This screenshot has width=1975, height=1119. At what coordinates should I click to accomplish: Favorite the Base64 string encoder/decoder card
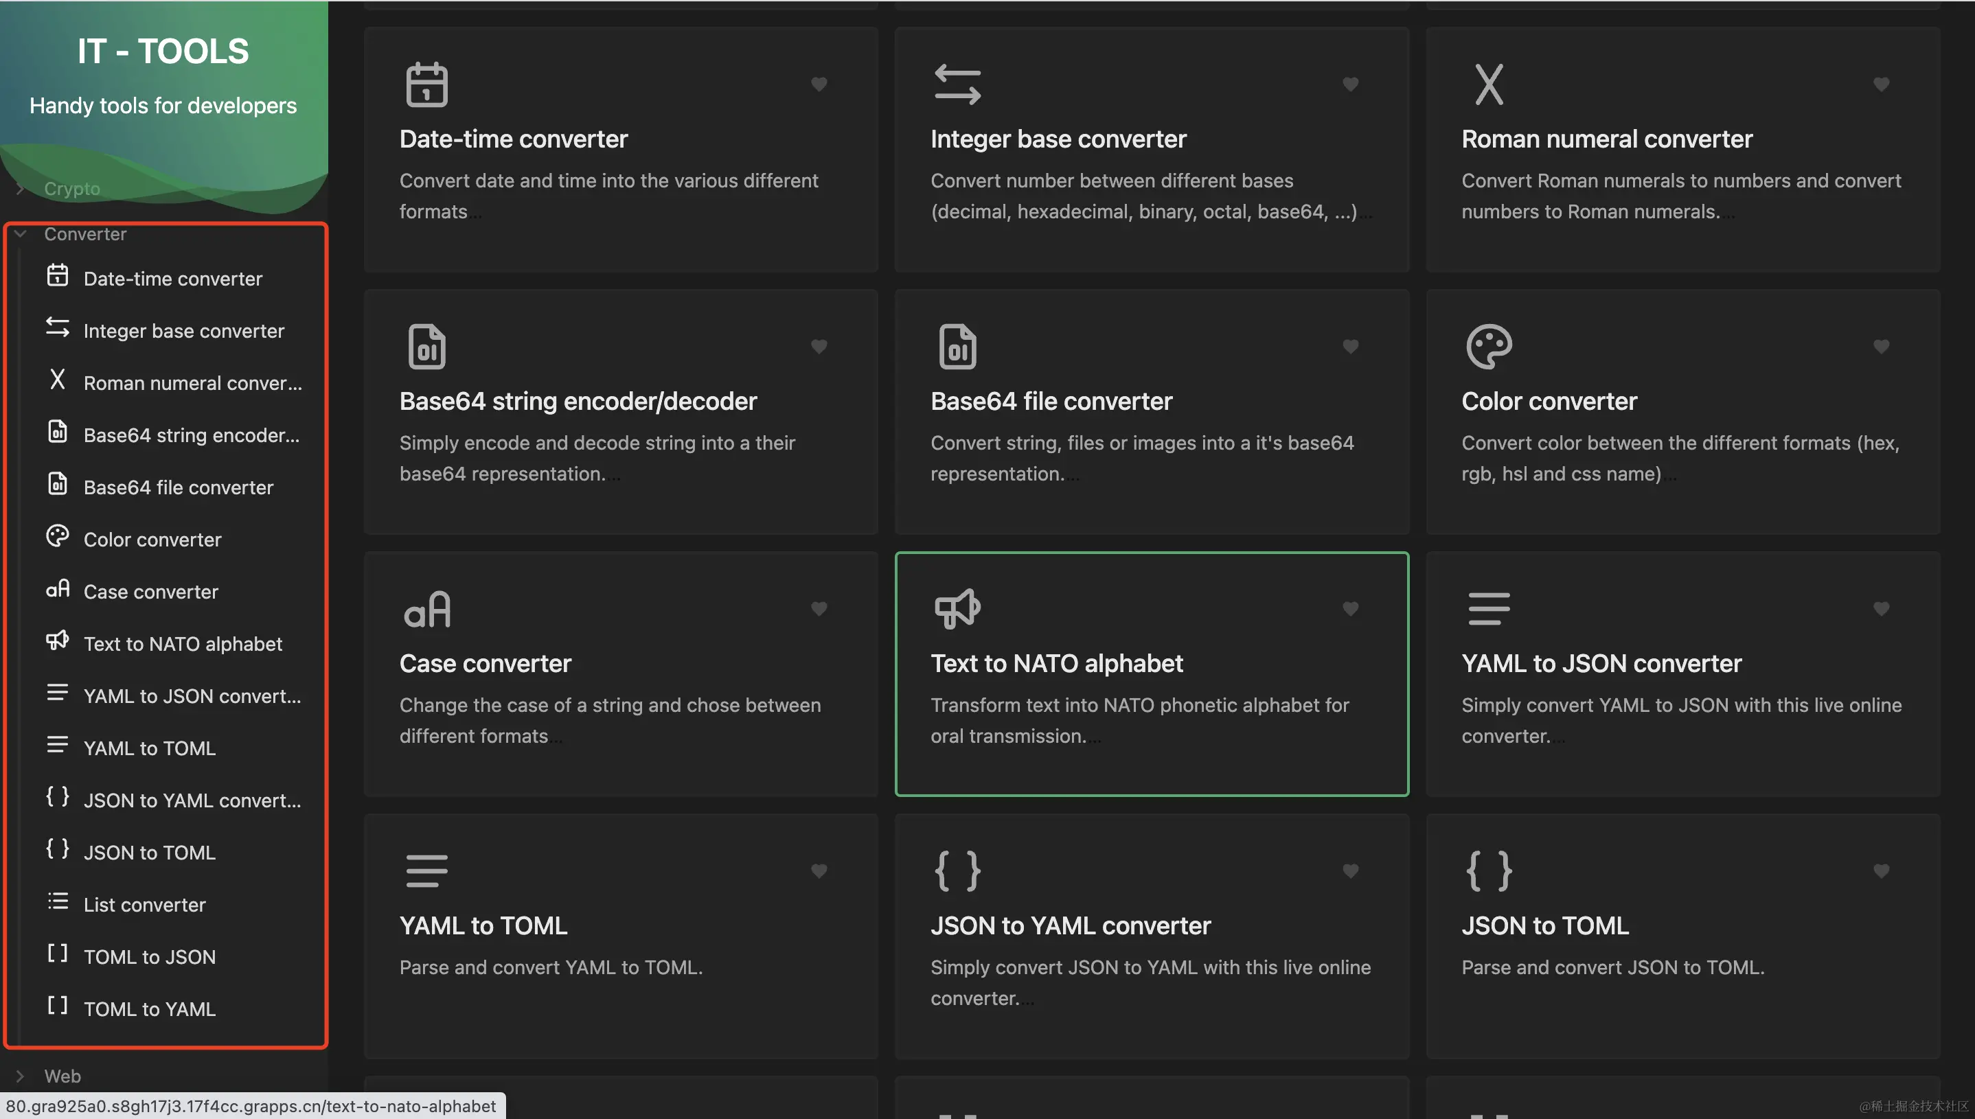point(819,347)
